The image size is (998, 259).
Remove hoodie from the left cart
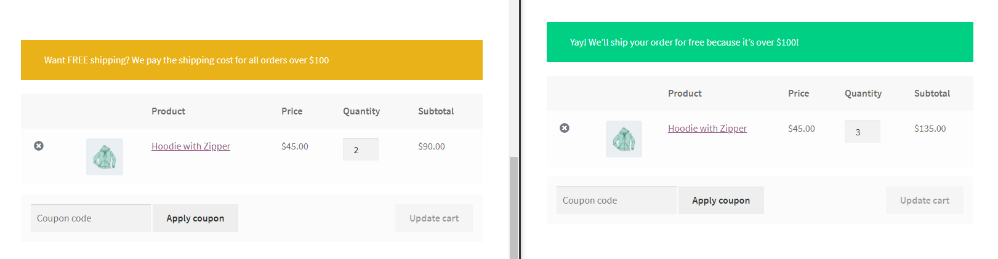click(39, 146)
